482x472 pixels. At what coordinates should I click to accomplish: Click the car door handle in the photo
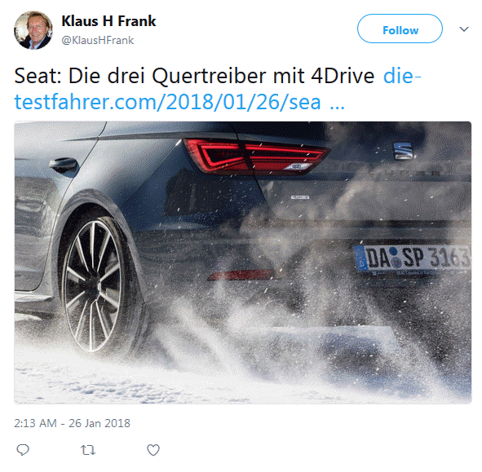pyautogui.click(x=63, y=165)
